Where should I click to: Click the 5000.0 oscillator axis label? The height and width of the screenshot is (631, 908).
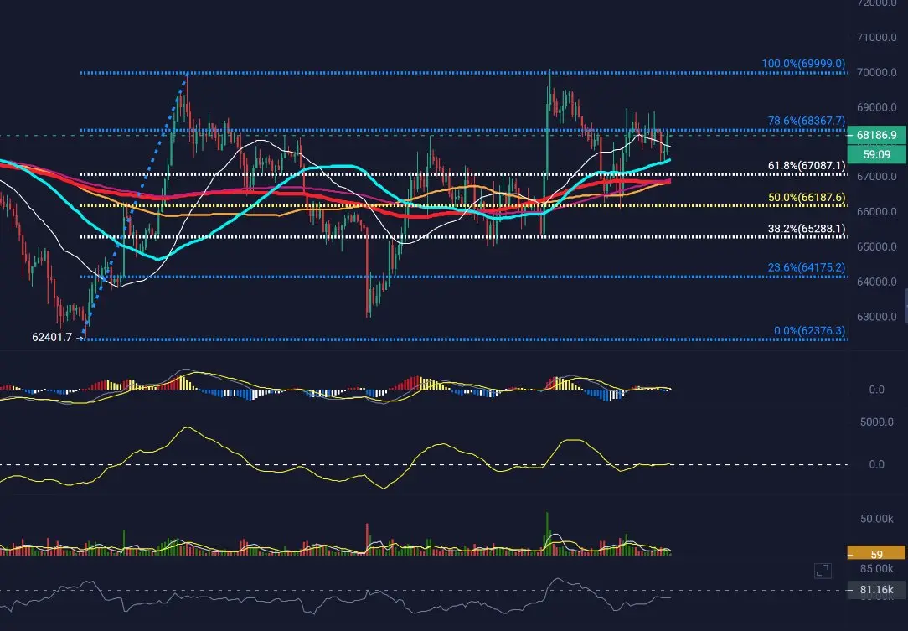click(876, 422)
